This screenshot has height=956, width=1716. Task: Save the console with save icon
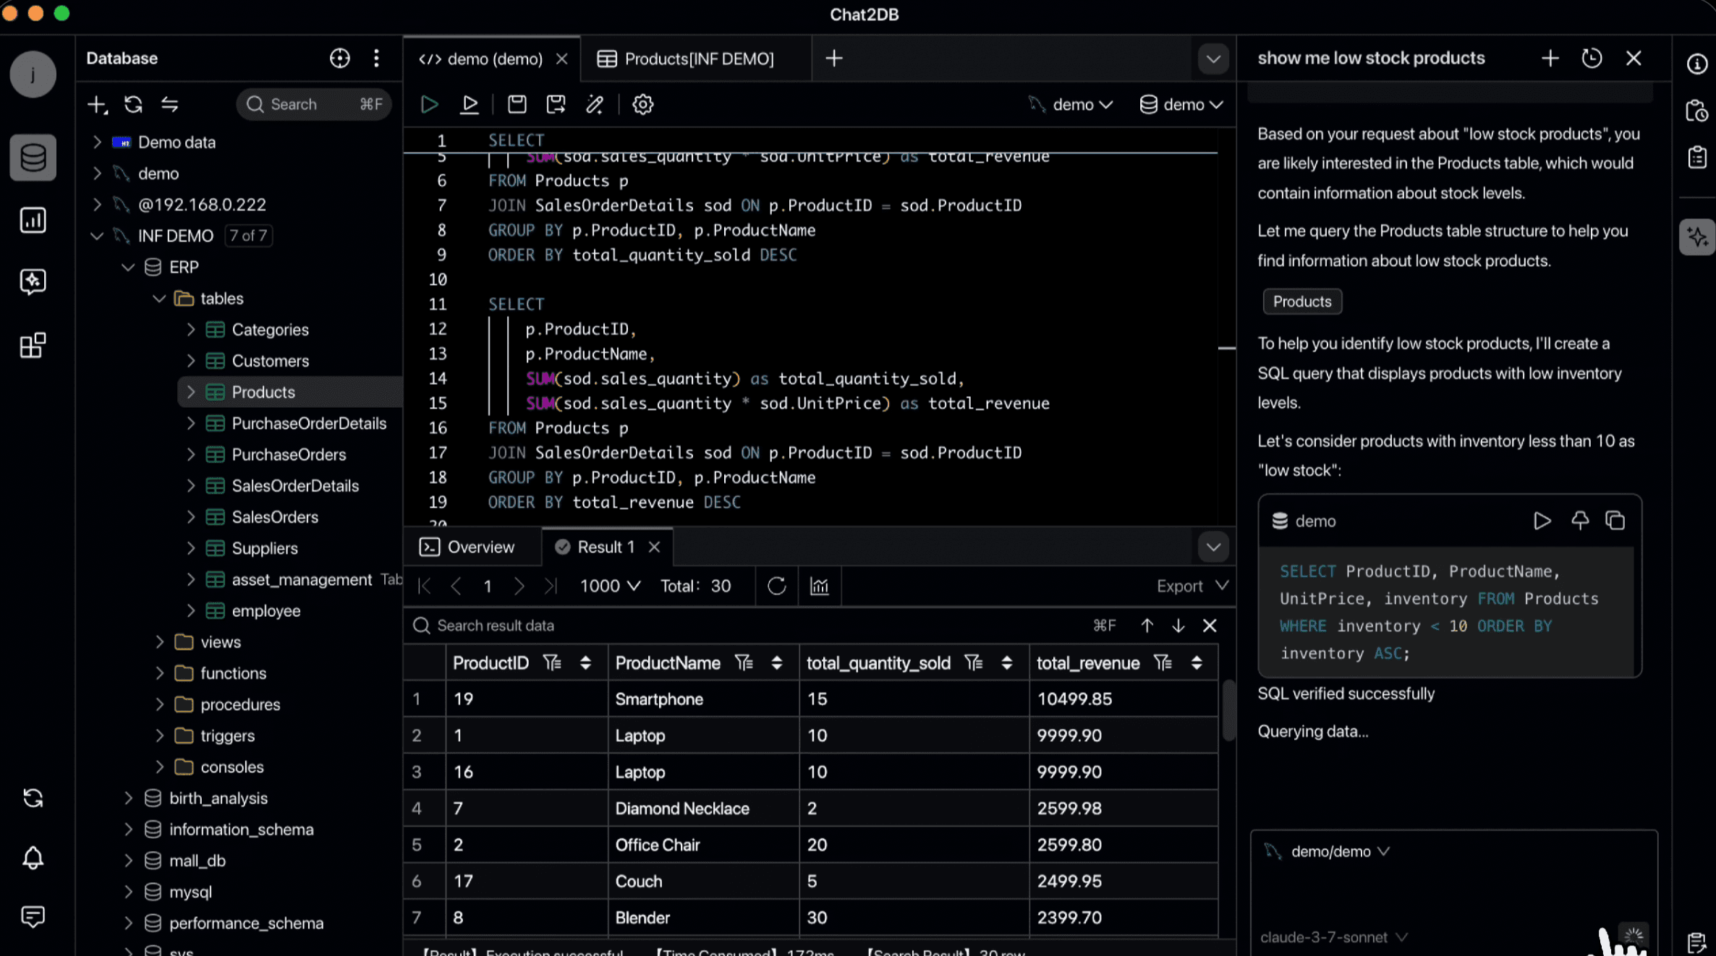click(x=517, y=104)
